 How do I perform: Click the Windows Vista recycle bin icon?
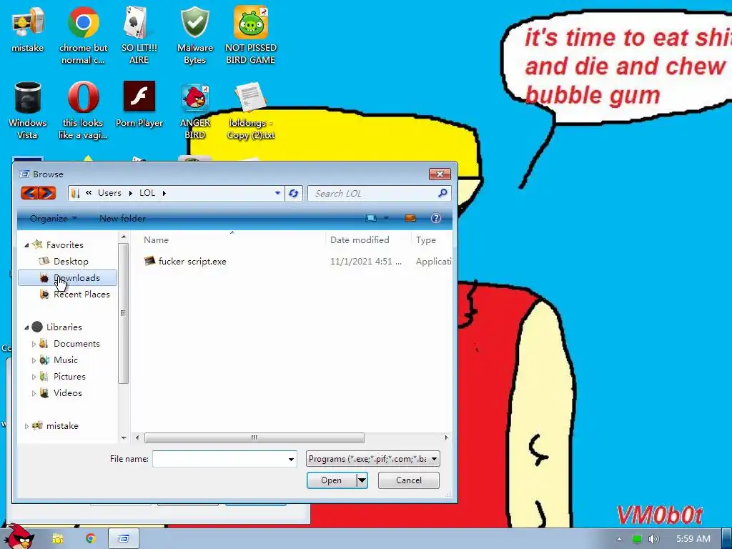28,110
